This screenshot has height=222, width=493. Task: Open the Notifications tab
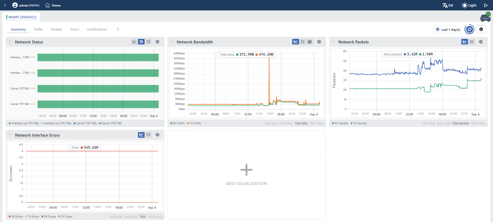click(x=97, y=29)
